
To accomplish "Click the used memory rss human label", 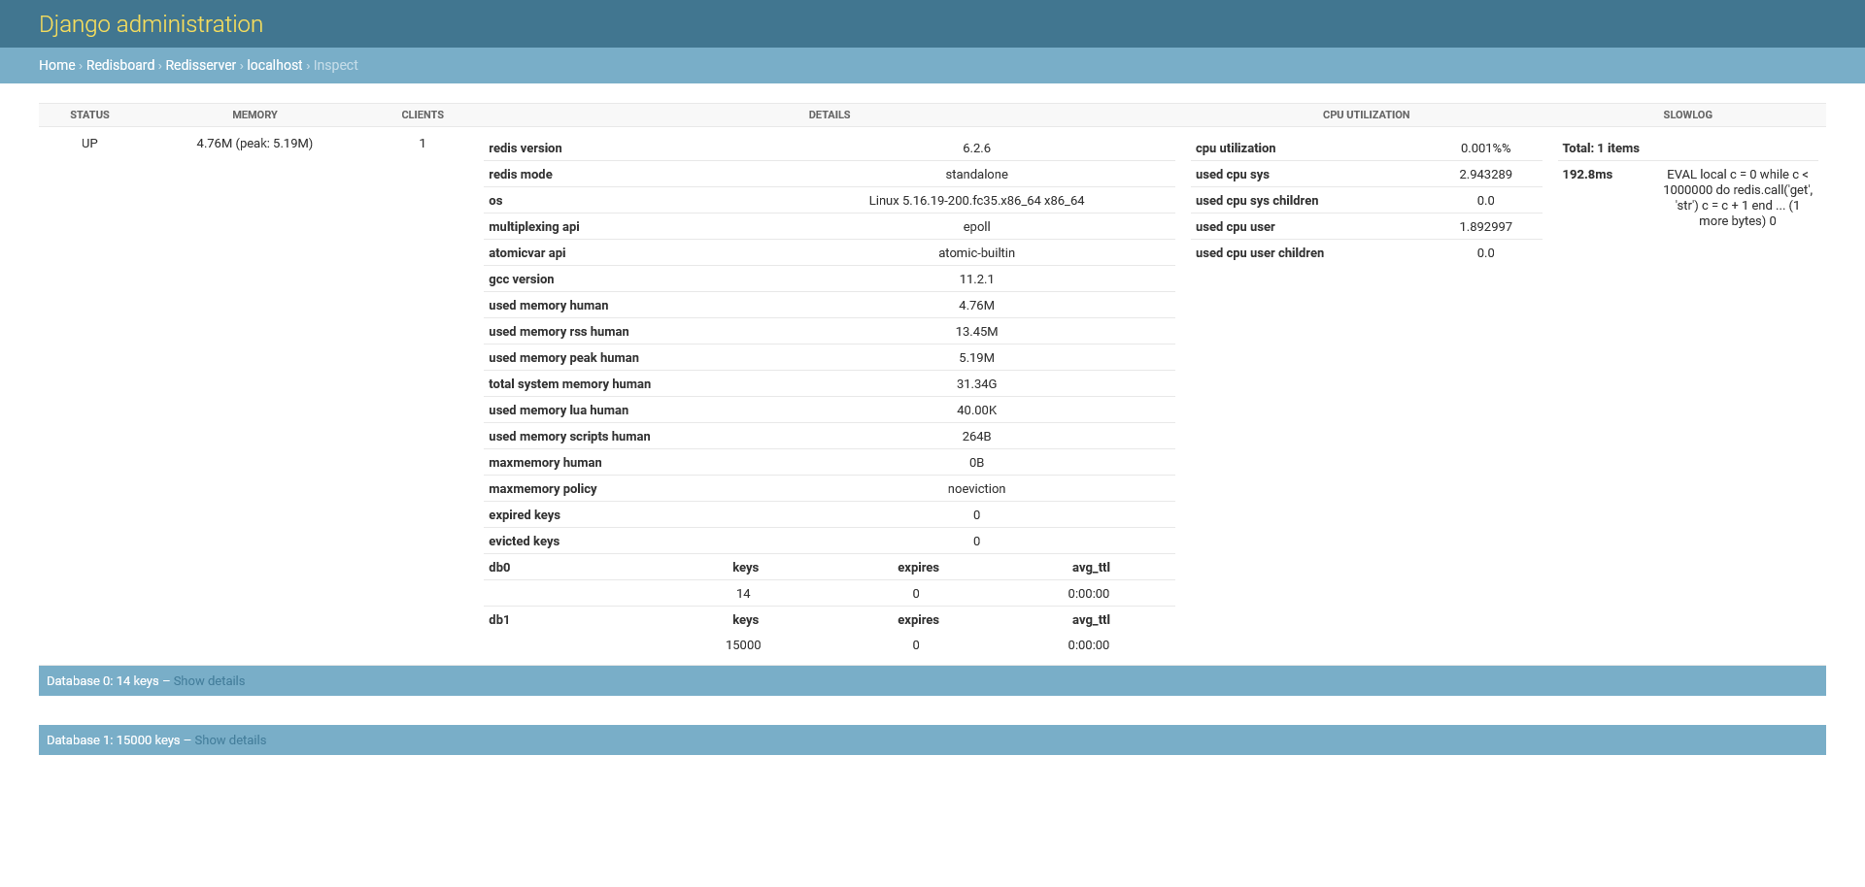I will click(x=559, y=332).
